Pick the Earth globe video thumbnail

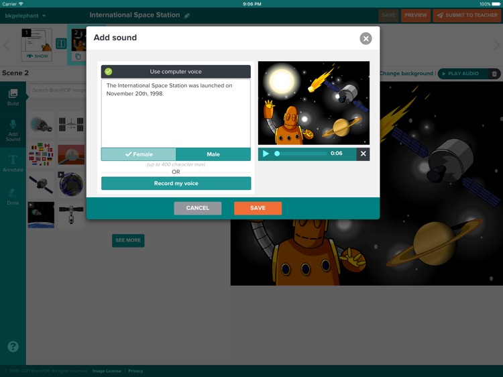click(x=71, y=184)
